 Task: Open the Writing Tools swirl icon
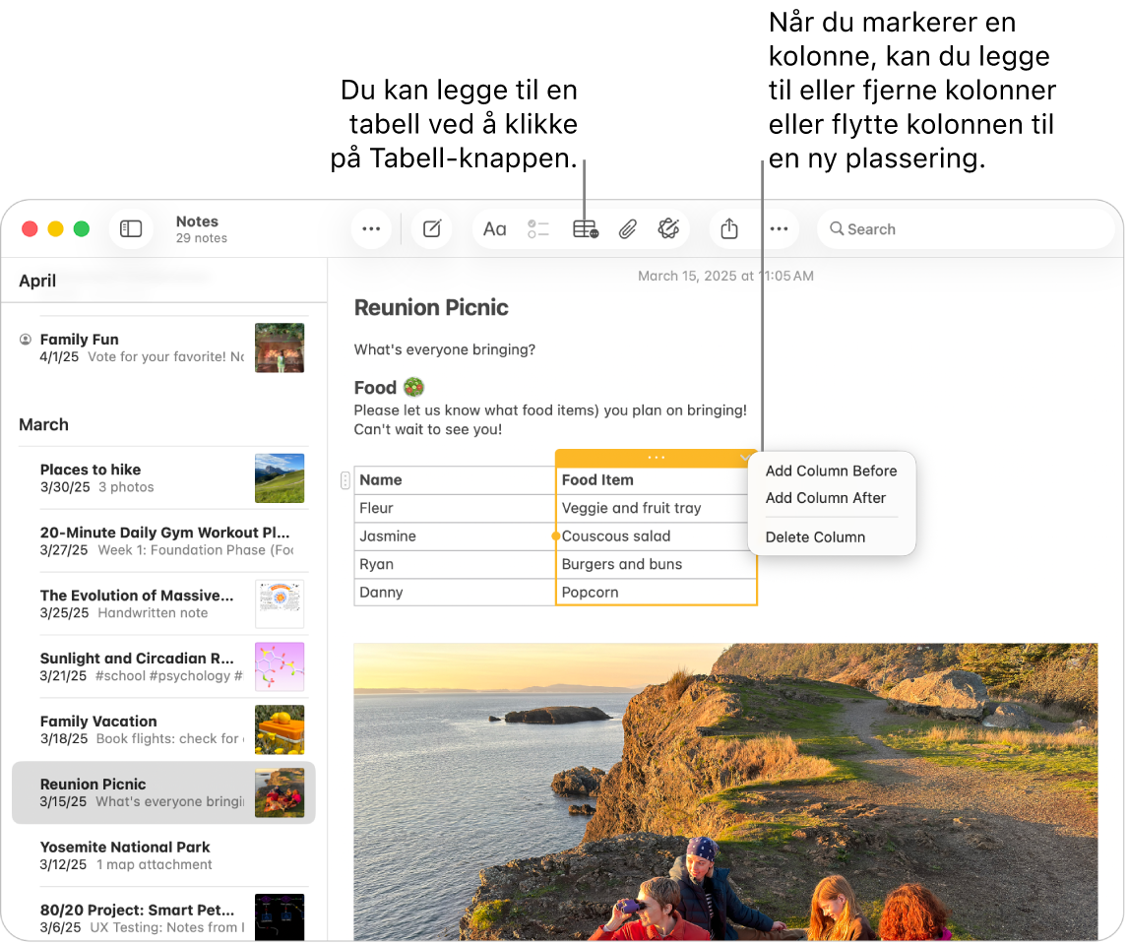668,229
